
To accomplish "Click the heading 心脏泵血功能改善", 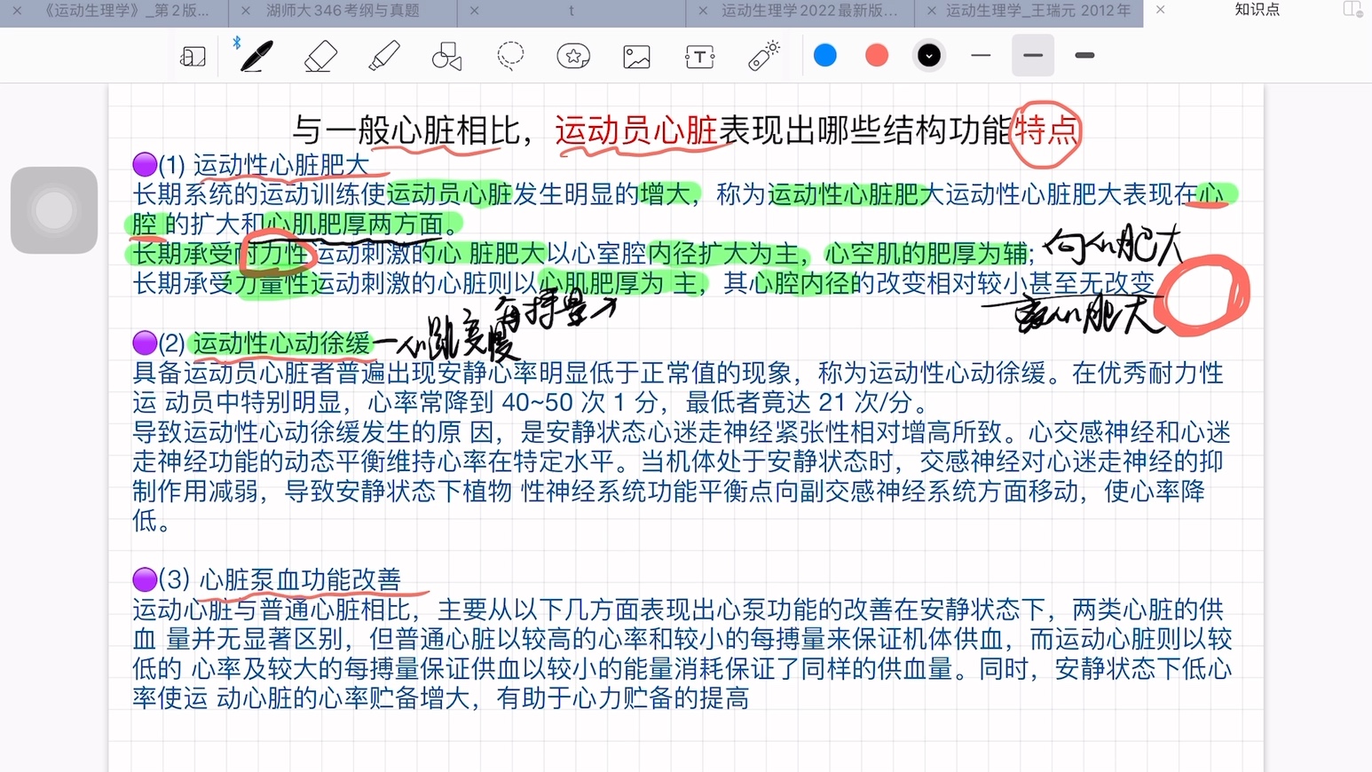I will click(300, 579).
